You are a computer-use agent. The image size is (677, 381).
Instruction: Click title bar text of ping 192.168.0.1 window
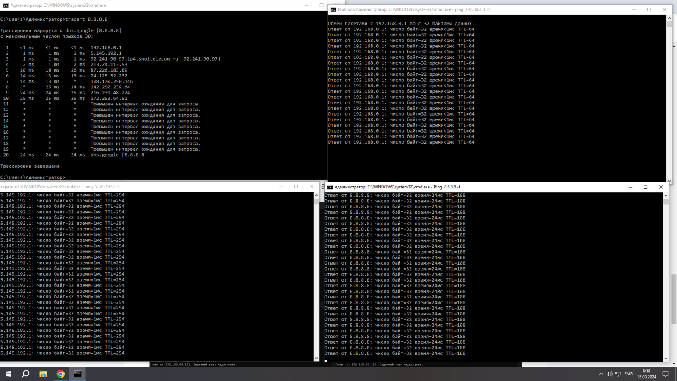414,9
